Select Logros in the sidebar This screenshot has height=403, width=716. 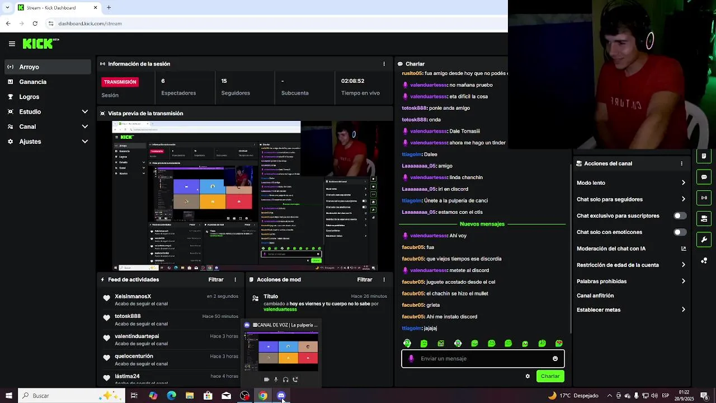(48, 97)
